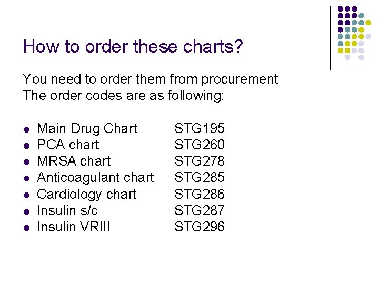Click the slide title "How to order these charts?"
Viewport: 379px width, 284px height.
click(x=133, y=46)
